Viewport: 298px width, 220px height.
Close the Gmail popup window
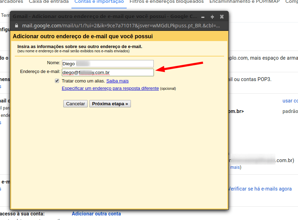pyautogui.click(x=222, y=17)
